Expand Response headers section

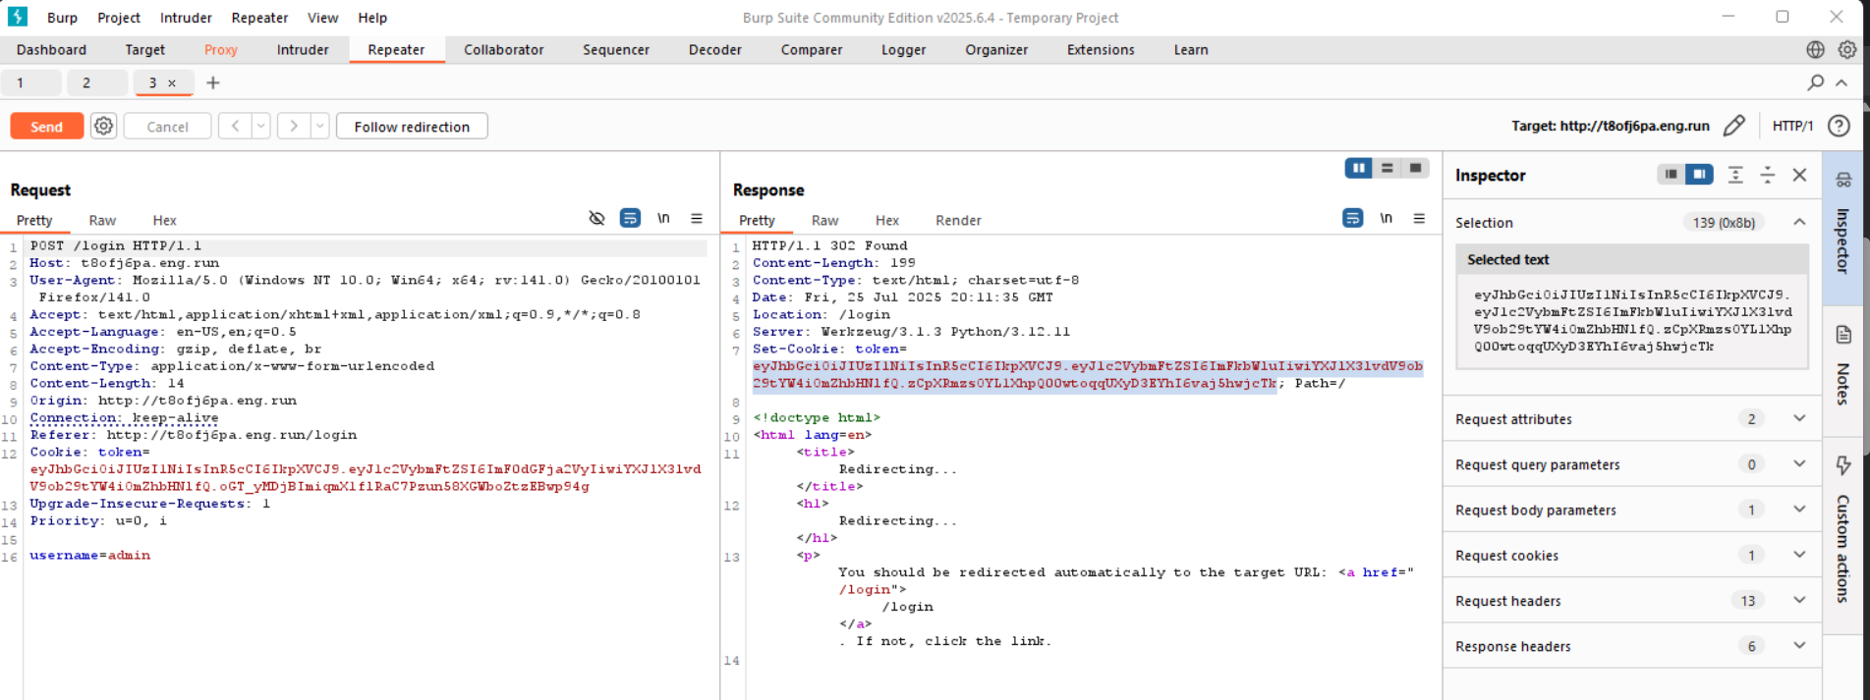1799,645
